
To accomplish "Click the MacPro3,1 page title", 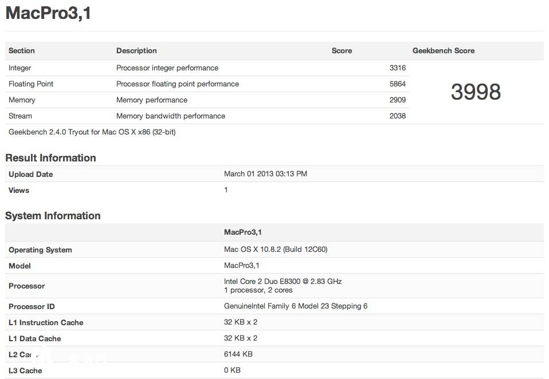I will coord(48,13).
